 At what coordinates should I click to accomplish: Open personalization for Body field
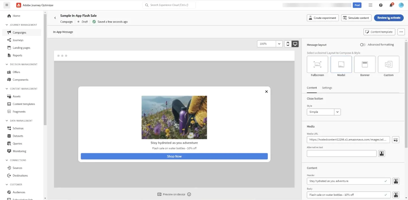click(x=396, y=195)
